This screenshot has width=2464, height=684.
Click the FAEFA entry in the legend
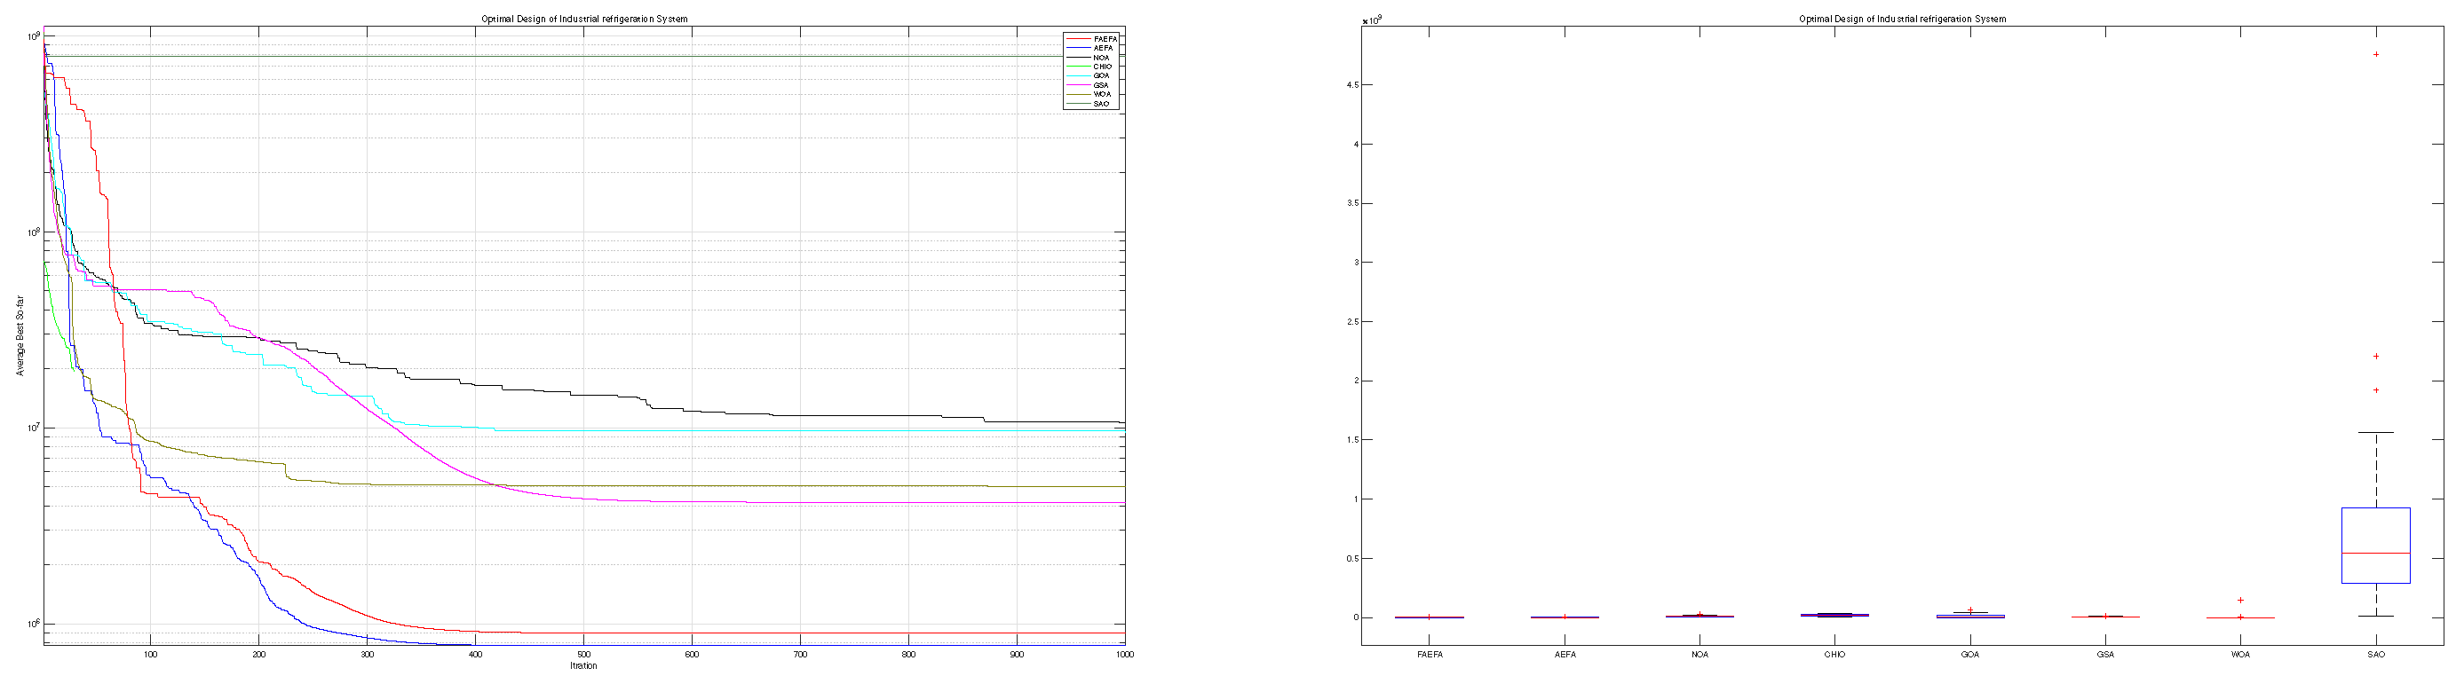tap(1104, 39)
